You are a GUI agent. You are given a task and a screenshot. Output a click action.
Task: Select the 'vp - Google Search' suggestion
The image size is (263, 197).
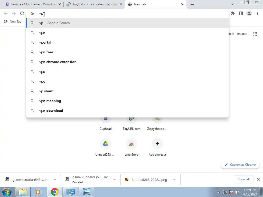tap(127, 23)
